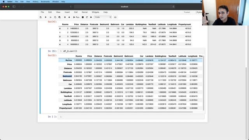Restart the kernel icon

[87, 17]
